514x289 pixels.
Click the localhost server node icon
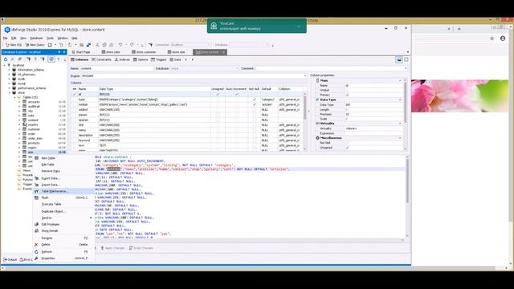9,65
